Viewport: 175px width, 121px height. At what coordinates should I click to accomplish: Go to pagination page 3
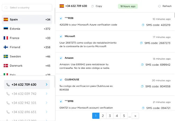(110, 116)
